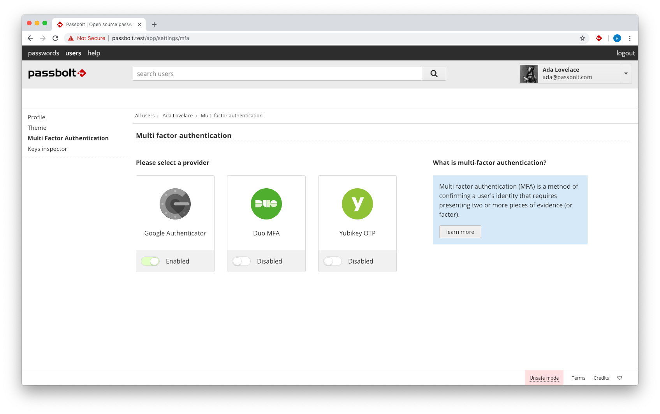
Task: Click the Multi factor authentication breadcrumb
Action: click(x=232, y=116)
